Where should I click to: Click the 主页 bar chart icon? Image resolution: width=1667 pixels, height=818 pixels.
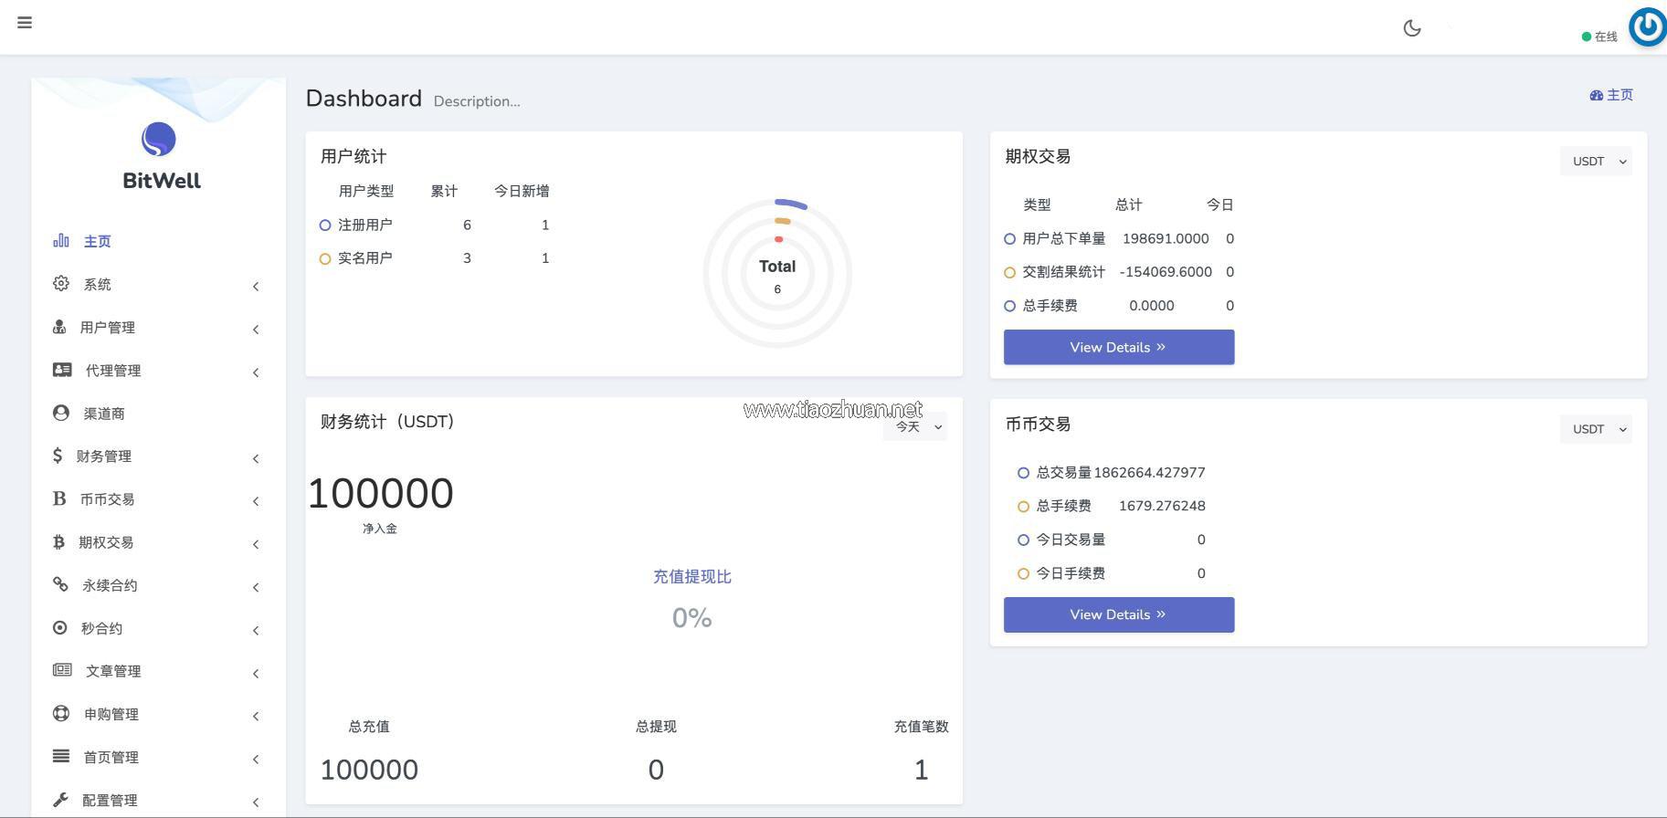coord(61,241)
